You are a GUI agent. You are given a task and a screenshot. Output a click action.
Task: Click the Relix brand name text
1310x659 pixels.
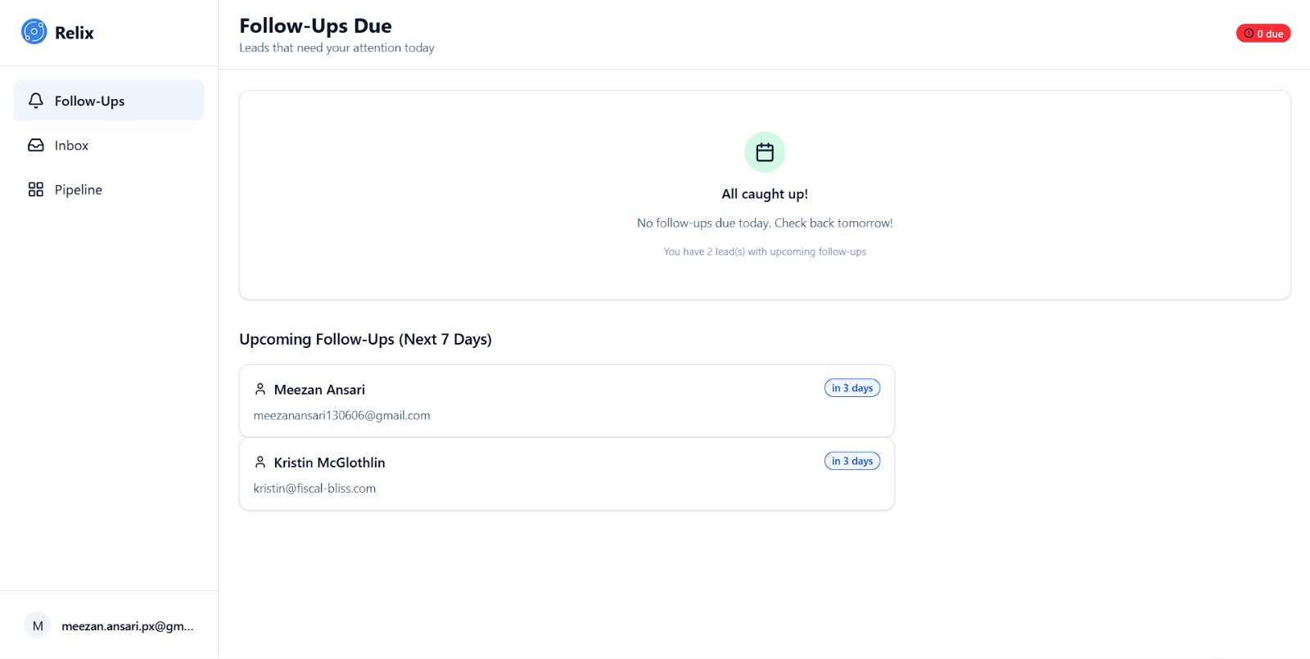pyautogui.click(x=74, y=33)
